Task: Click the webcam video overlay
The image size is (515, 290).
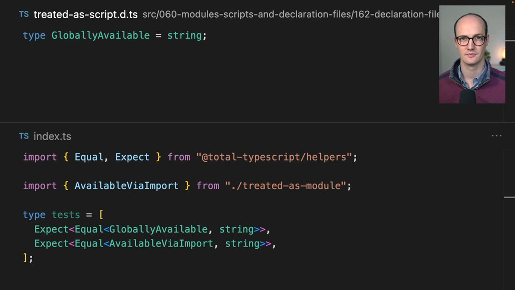Action: (472, 54)
